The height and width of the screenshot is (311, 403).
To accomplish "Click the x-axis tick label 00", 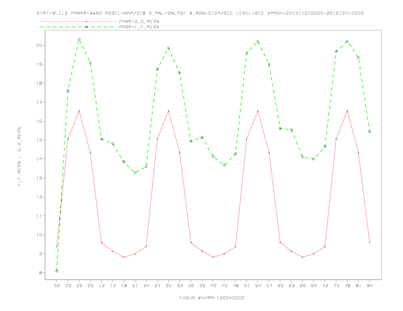I will [x=57, y=286].
